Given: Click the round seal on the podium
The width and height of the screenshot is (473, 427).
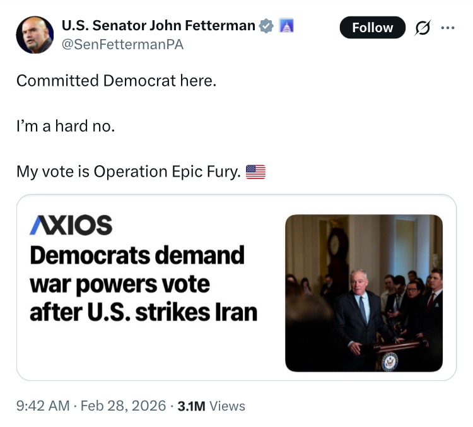Looking at the screenshot, I should click(390, 361).
